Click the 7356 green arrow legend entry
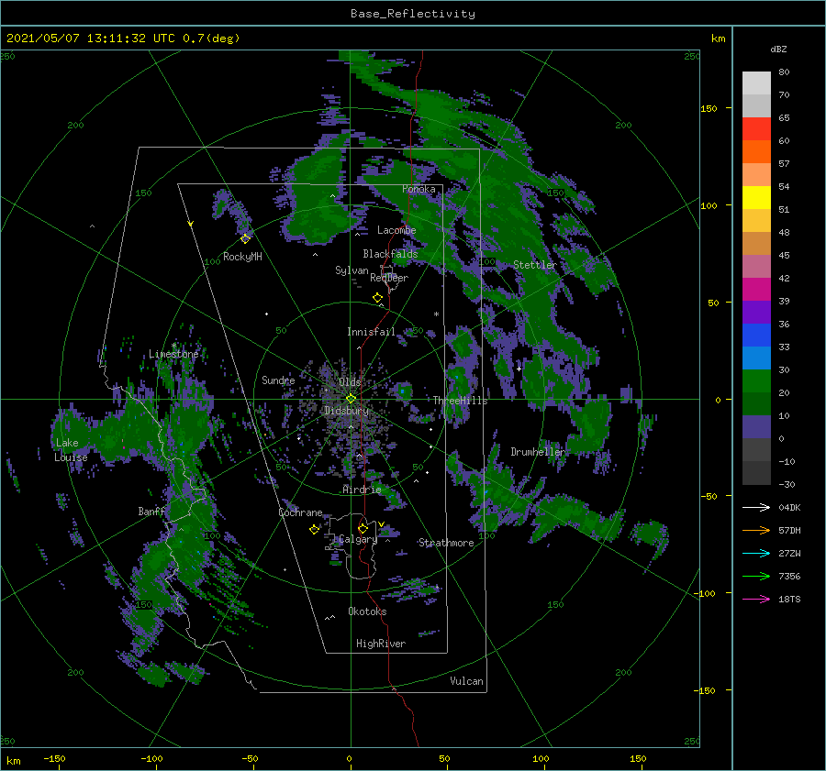Screen dimensions: 826x771 pyautogui.click(x=771, y=577)
